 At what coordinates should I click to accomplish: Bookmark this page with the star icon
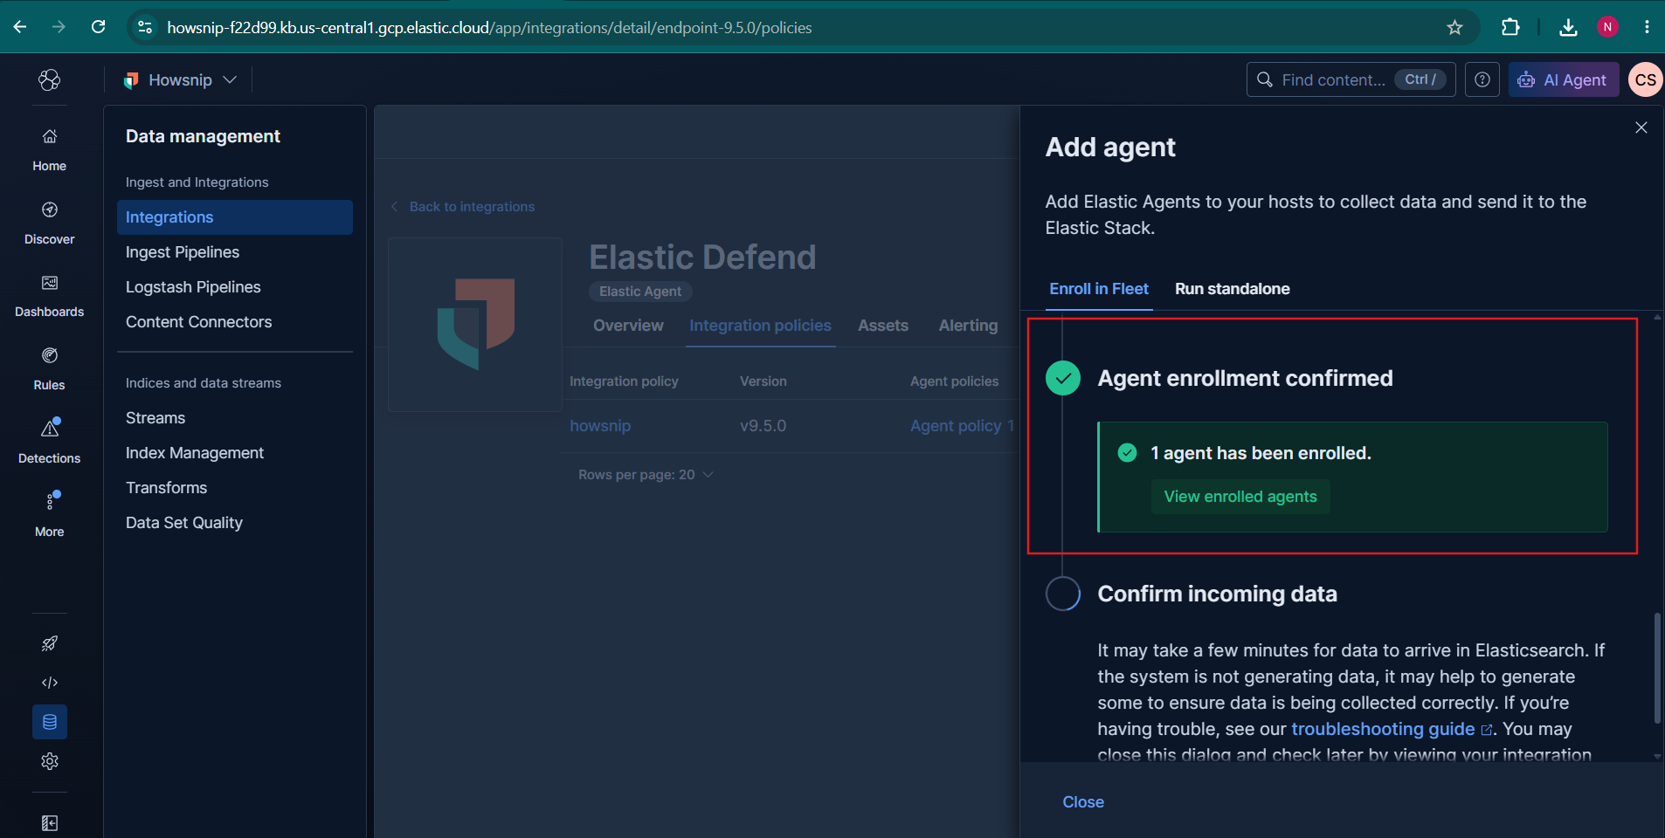tap(1454, 27)
